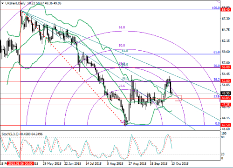Screen dimensions: 233x168
Task: Select the red 52.80 level label
Action: tap(226, 81)
